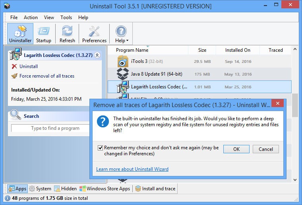302x205 pixels.
Task: Uncheck 'Remember my choice' checkbox
Action: [100, 148]
